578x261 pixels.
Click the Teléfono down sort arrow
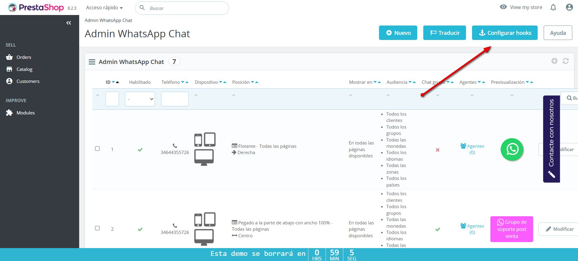[x=183, y=82]
